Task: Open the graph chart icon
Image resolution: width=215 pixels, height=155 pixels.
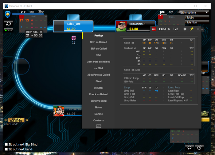Action: [x=99, y=126]
